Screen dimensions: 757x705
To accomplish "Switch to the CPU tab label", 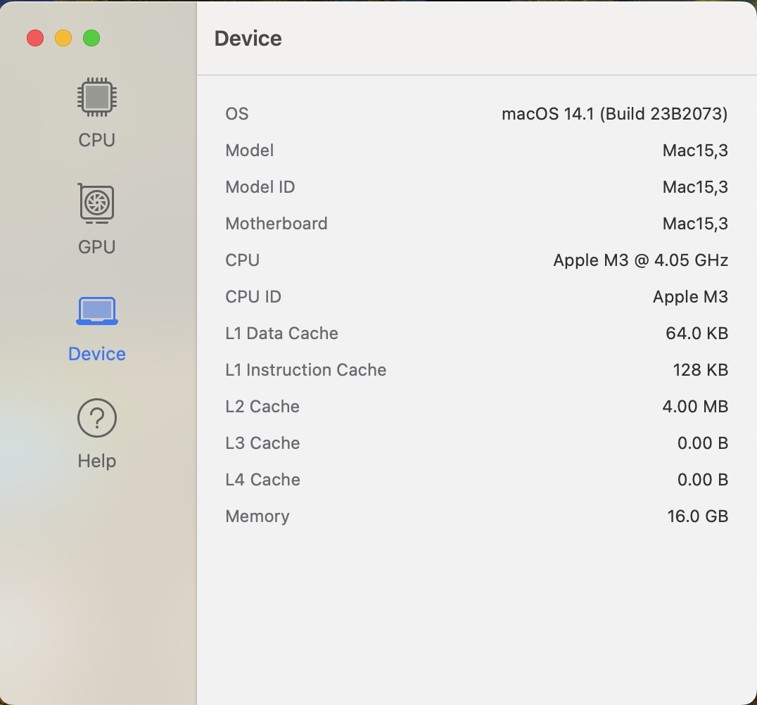I will (97, 140).
